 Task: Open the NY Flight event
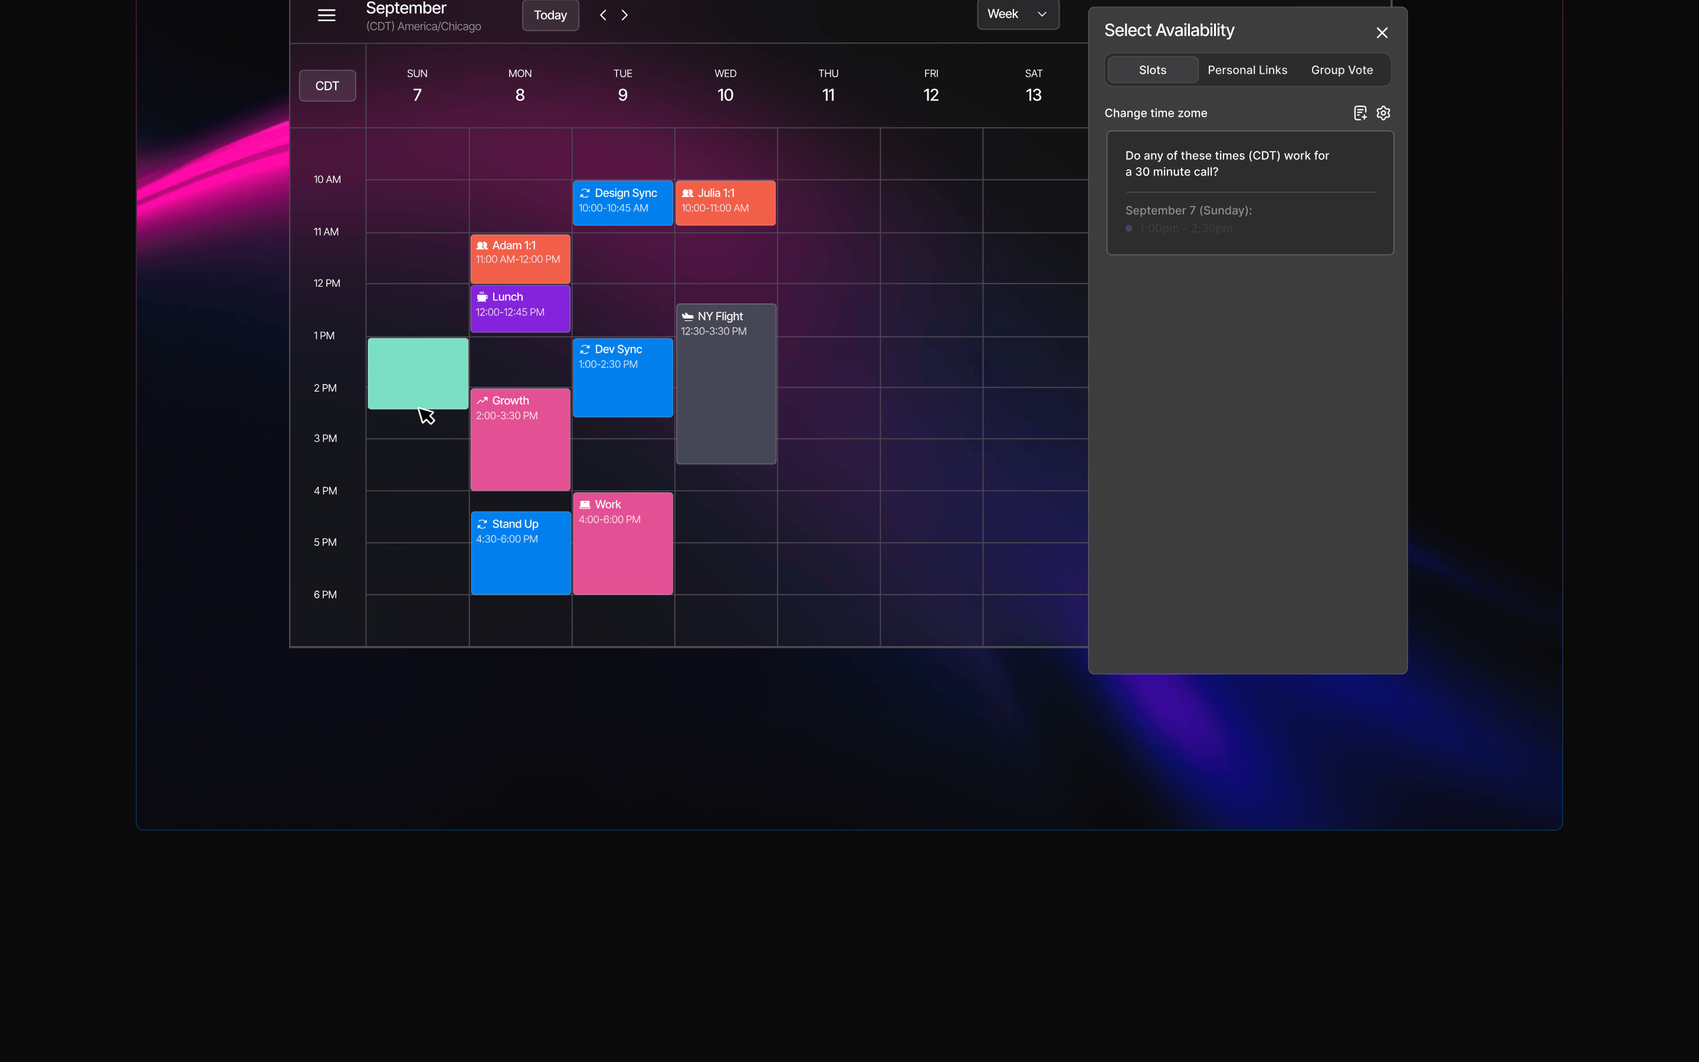pos(726,383)
